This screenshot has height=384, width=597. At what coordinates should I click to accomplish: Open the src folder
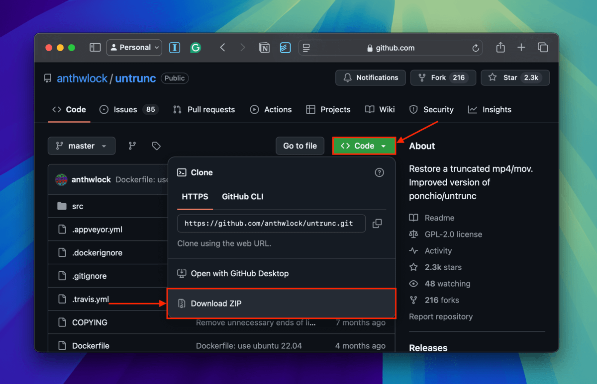(x=77, y=206)
